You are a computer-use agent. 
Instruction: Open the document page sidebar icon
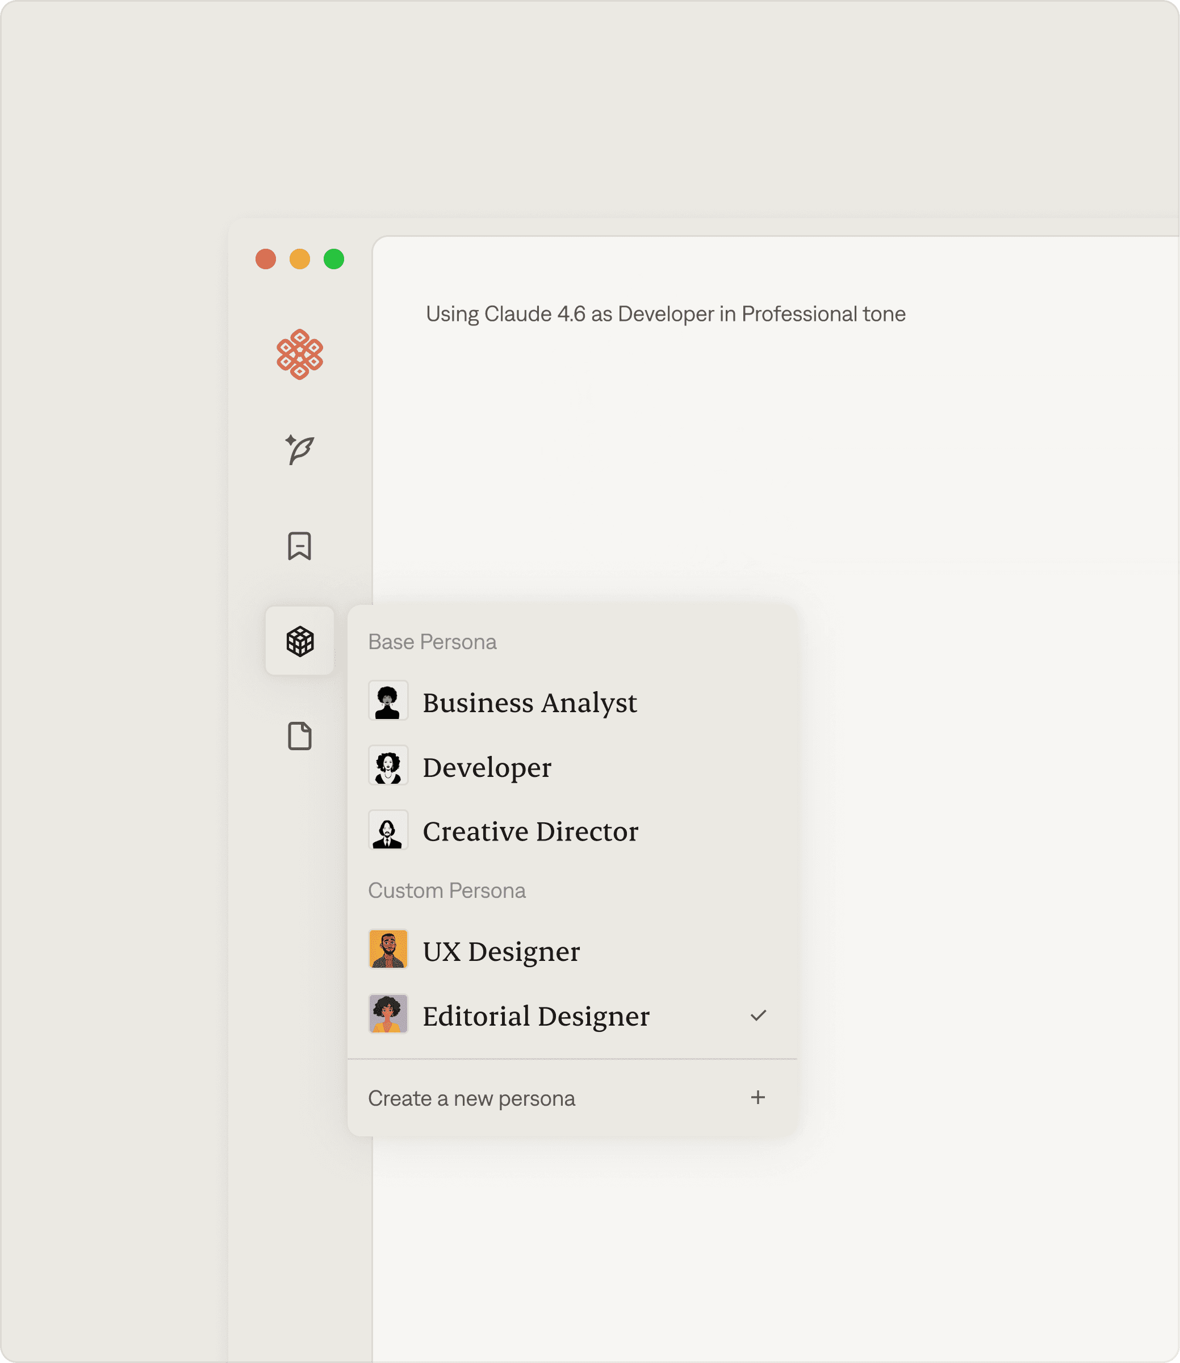tap(300, 735)
